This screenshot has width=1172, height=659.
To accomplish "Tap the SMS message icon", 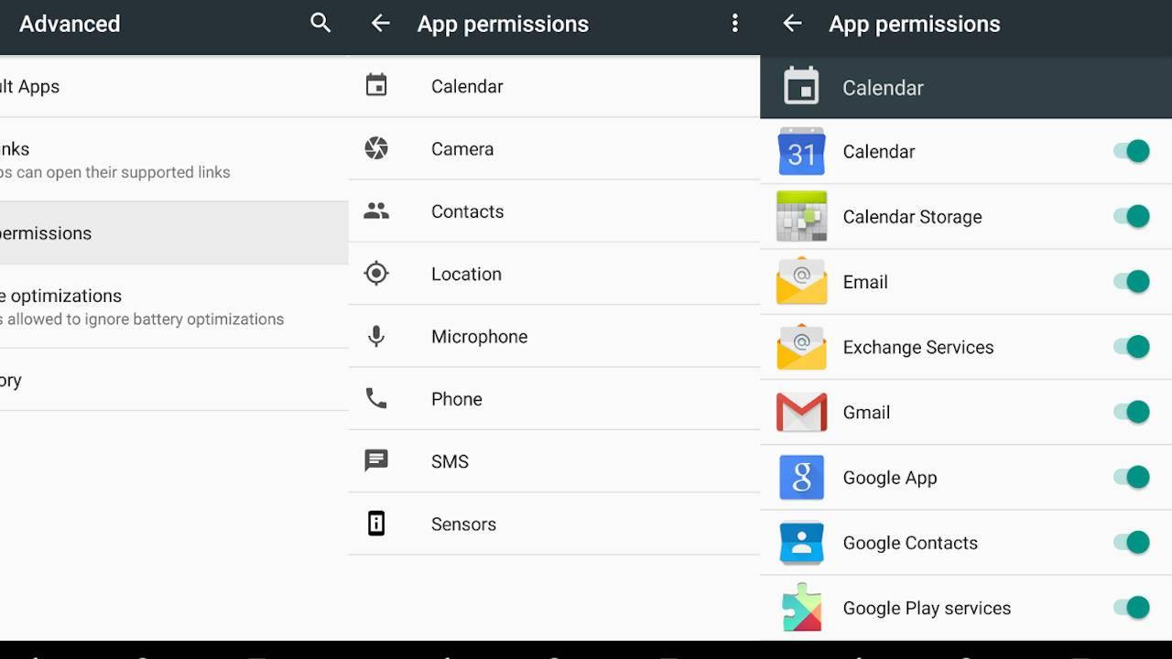I will point(376,461).
